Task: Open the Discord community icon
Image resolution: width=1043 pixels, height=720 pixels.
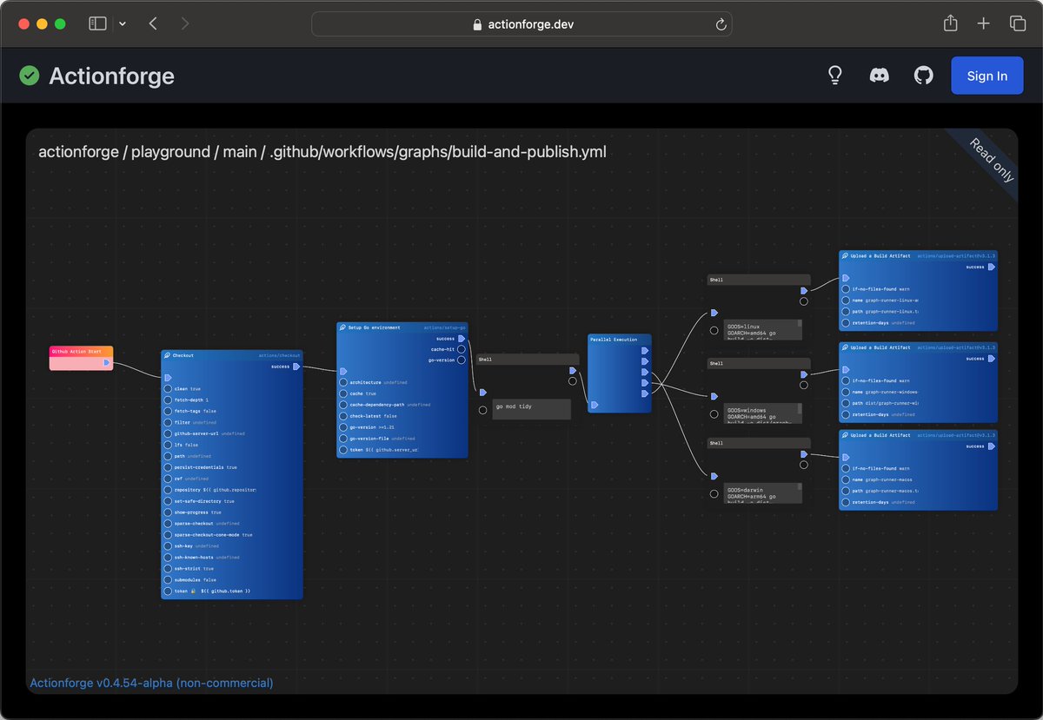Action: (880, 76)
